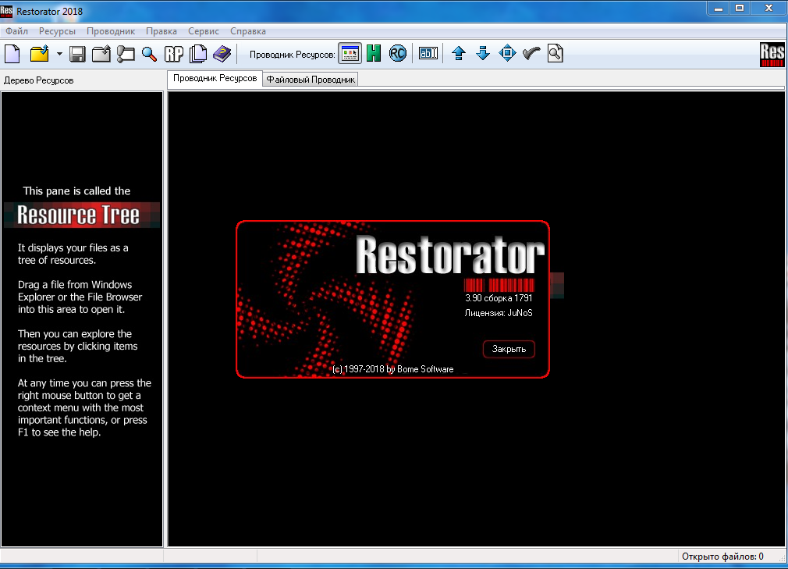The width and height of the screenshot is (788, 569).
Task: Open the Проводник menu
Action: point(111,31)
